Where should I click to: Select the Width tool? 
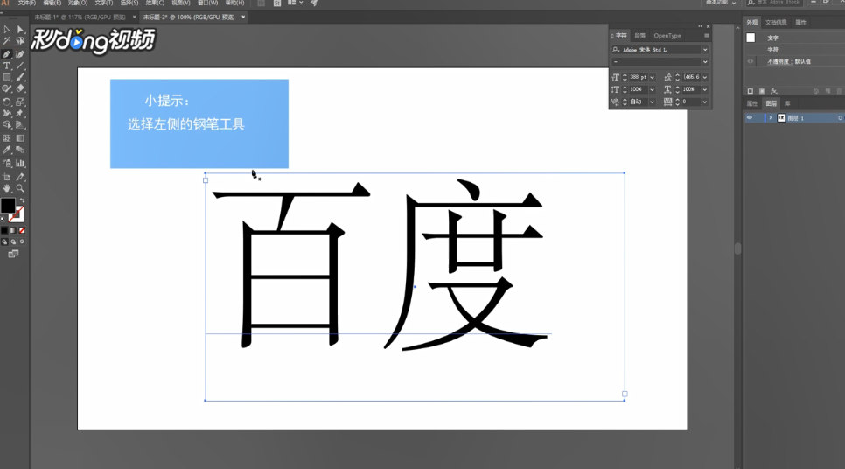7,113
